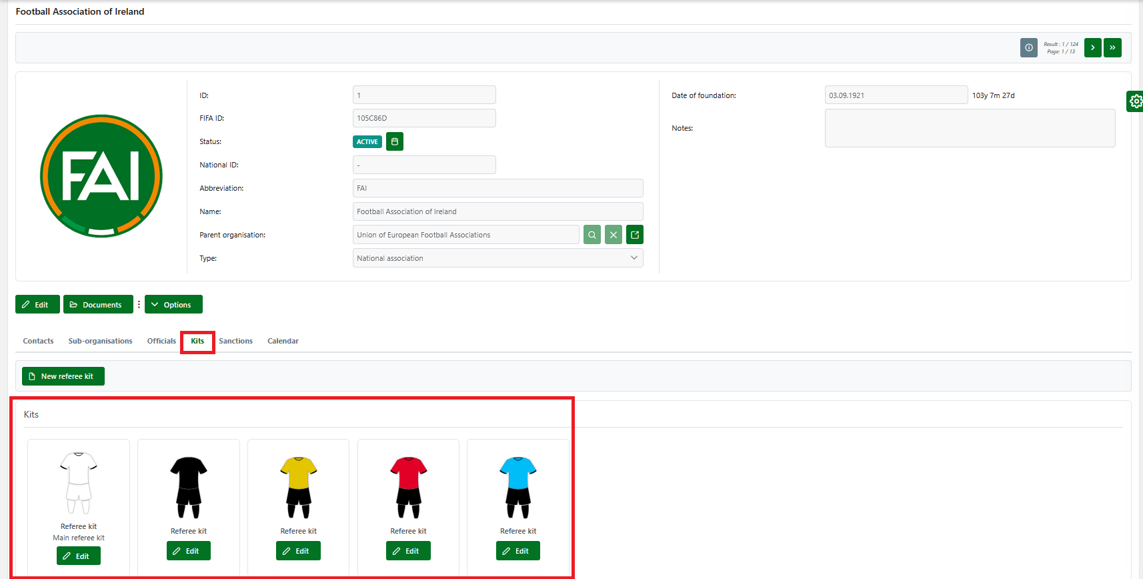Search for parent organisation magnifier icon
The height and width of the screenshot is (579, 1143).
[592, 235]
